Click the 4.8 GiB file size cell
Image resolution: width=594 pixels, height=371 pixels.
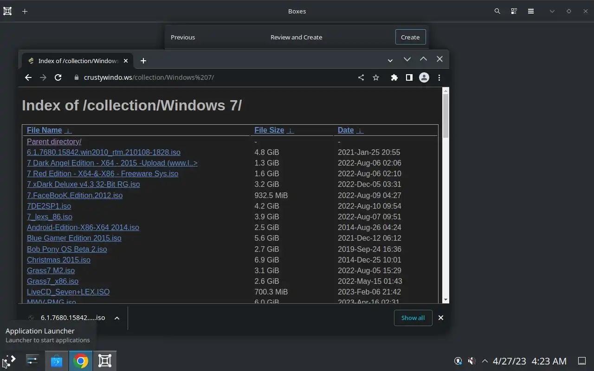267,152
